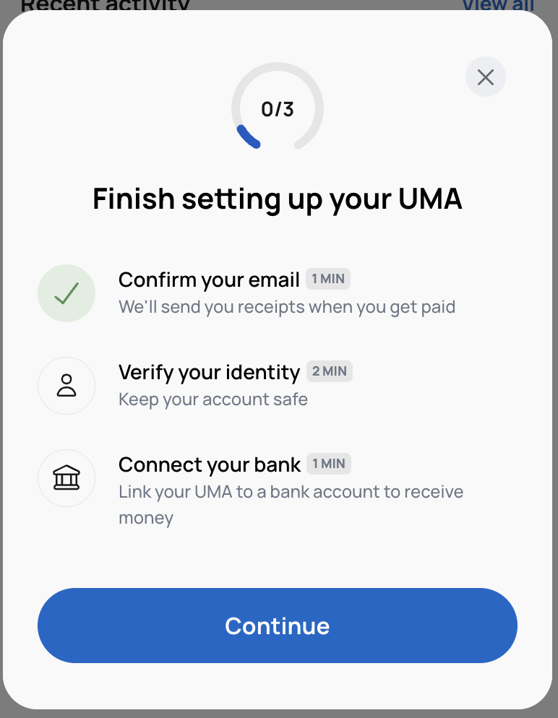The width and height of the screenshot is (558, 718).
Task: Click the green checkmark email icon
Action: click(x=66, y=293)
